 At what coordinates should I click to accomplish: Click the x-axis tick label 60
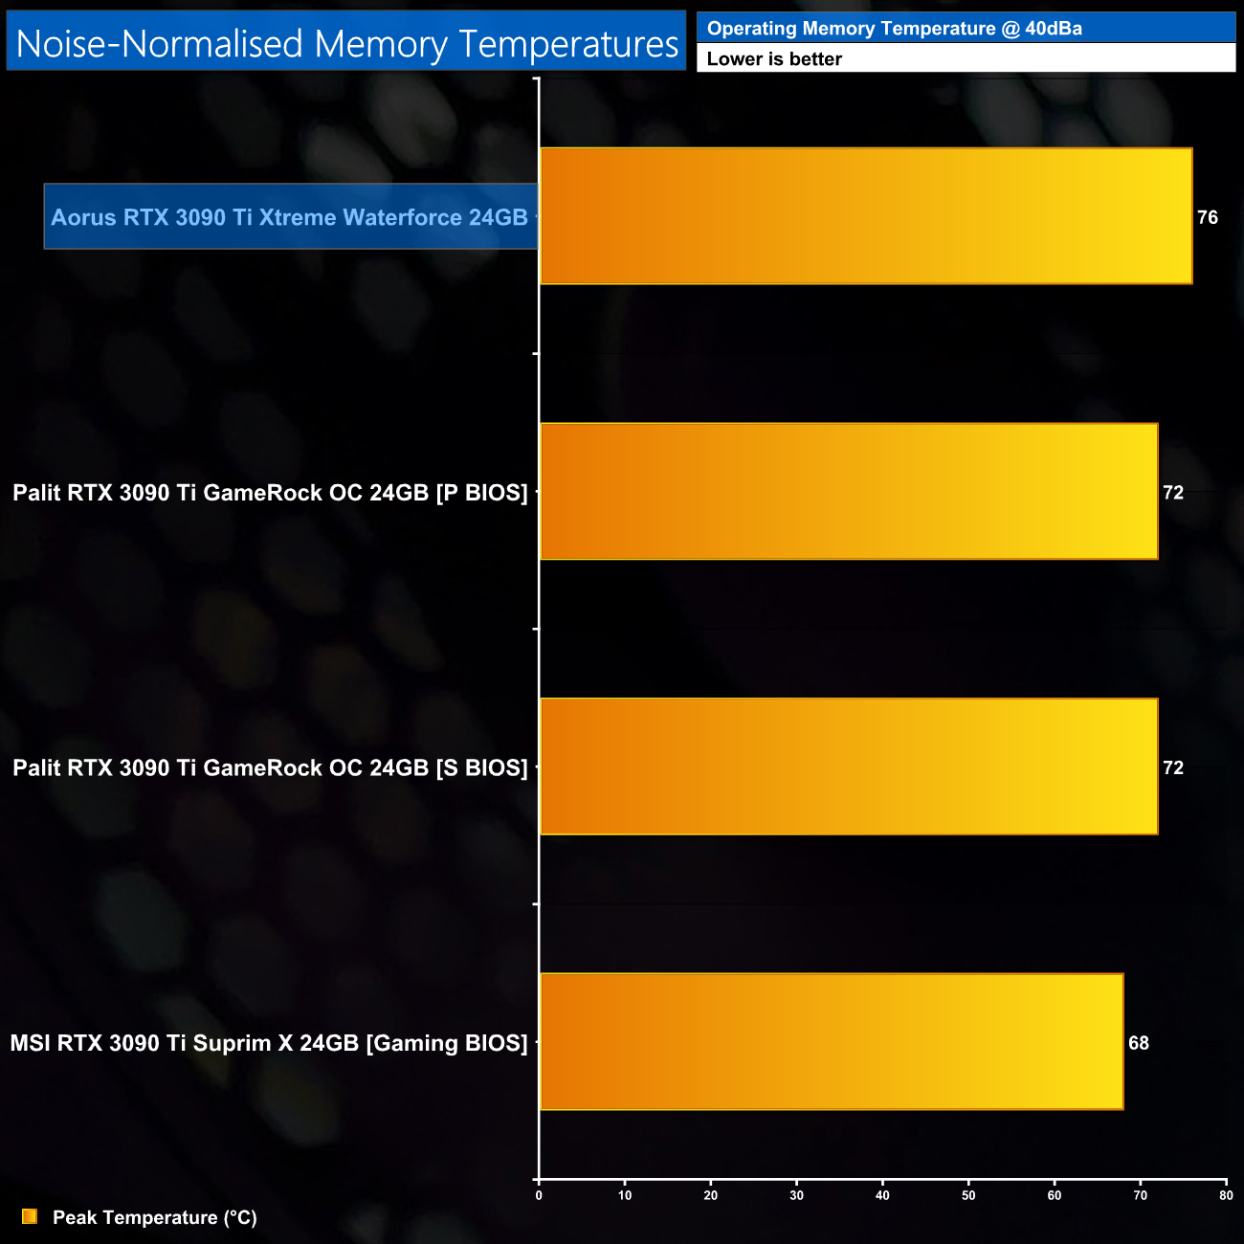(1055, 1195)
